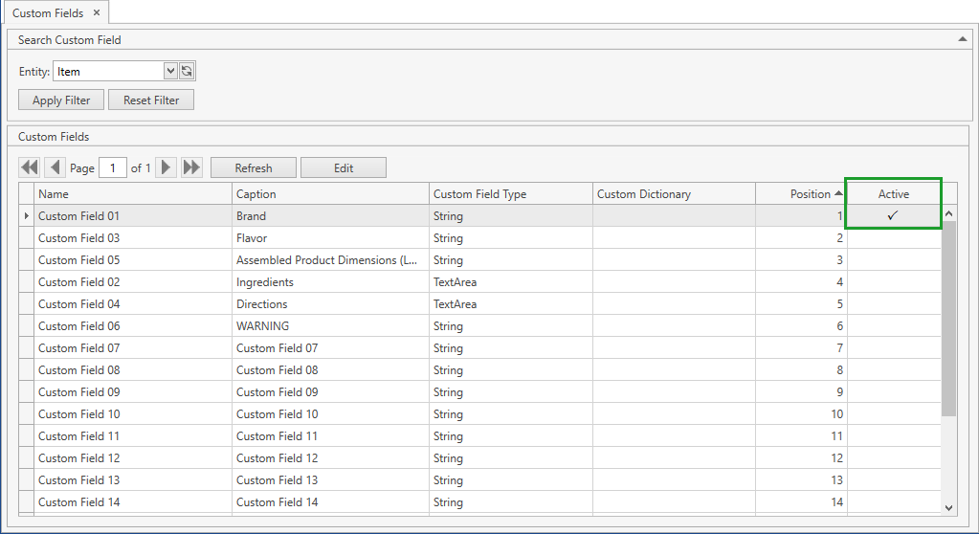Click the refresh icon beside Entity
Screen dimensions: 979x534
(x=187, y=71)
